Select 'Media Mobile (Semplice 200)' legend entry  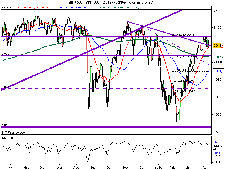pos(119,8)
